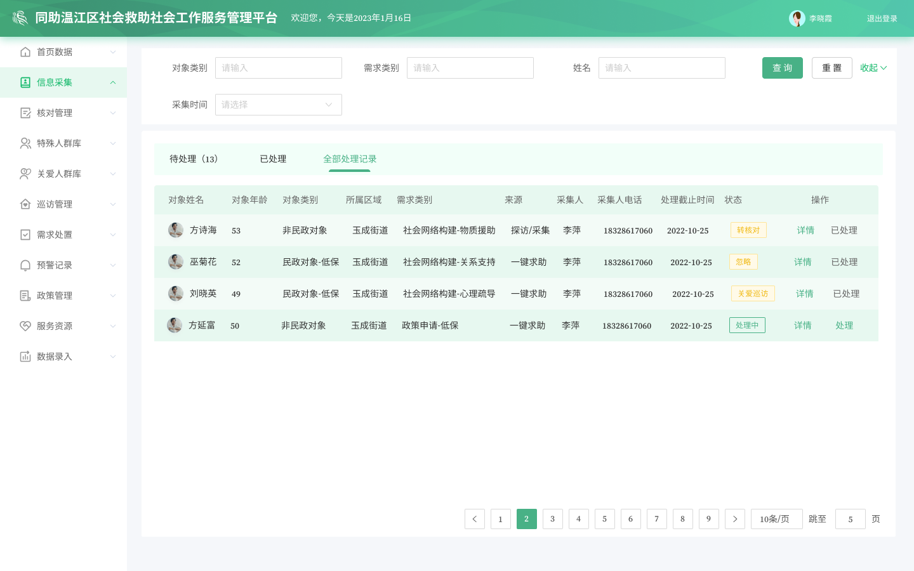Open 详情 for 方诗海
Image resolution: width=914 pixels, height=571 pixels.
point(805,230)
